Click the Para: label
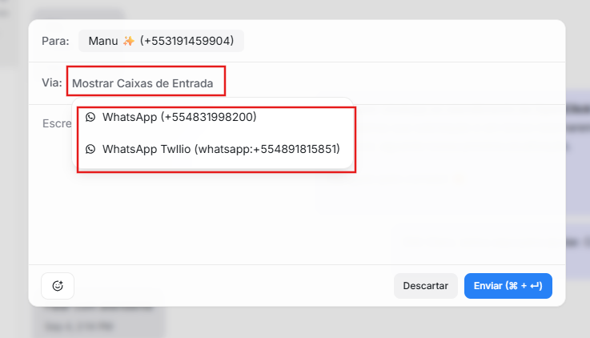The height and width of the screenshot is (338, 590). [x=55, y=41]
